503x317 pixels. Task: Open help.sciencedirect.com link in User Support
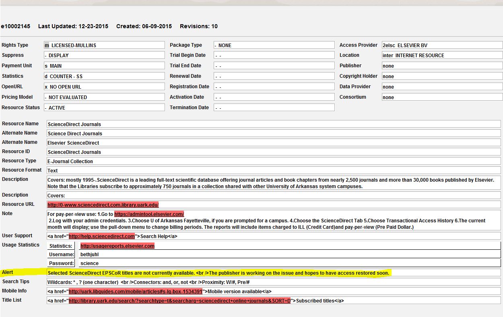tap(102, 236)
